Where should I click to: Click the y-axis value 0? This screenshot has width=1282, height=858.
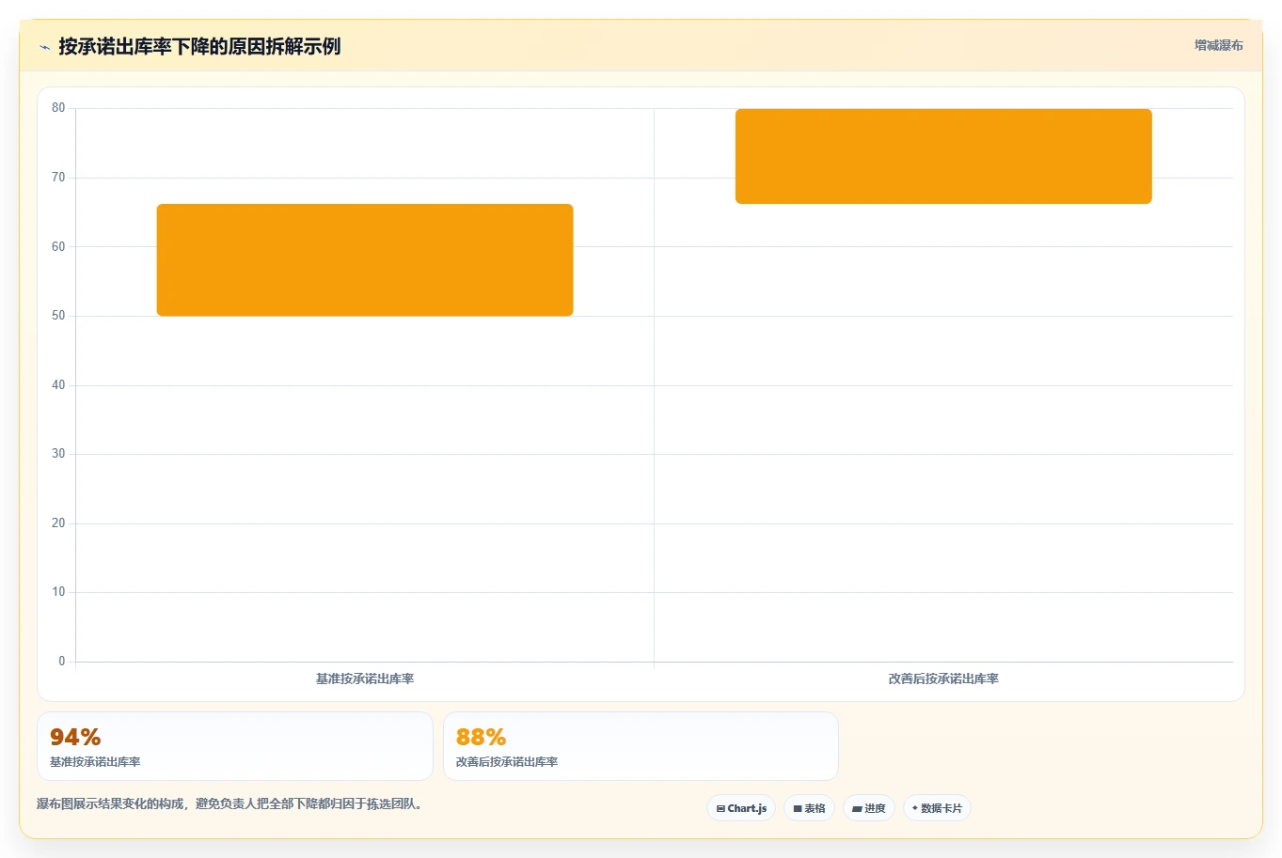click(x=62, y=662)
